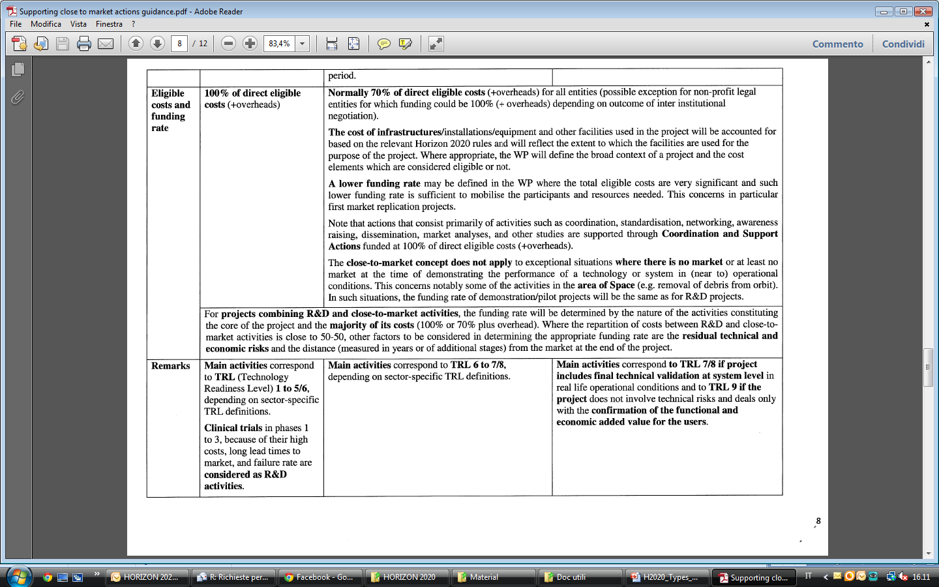Go to next page arrow
This screenshot has width=939, height=587.
point(157,44)
